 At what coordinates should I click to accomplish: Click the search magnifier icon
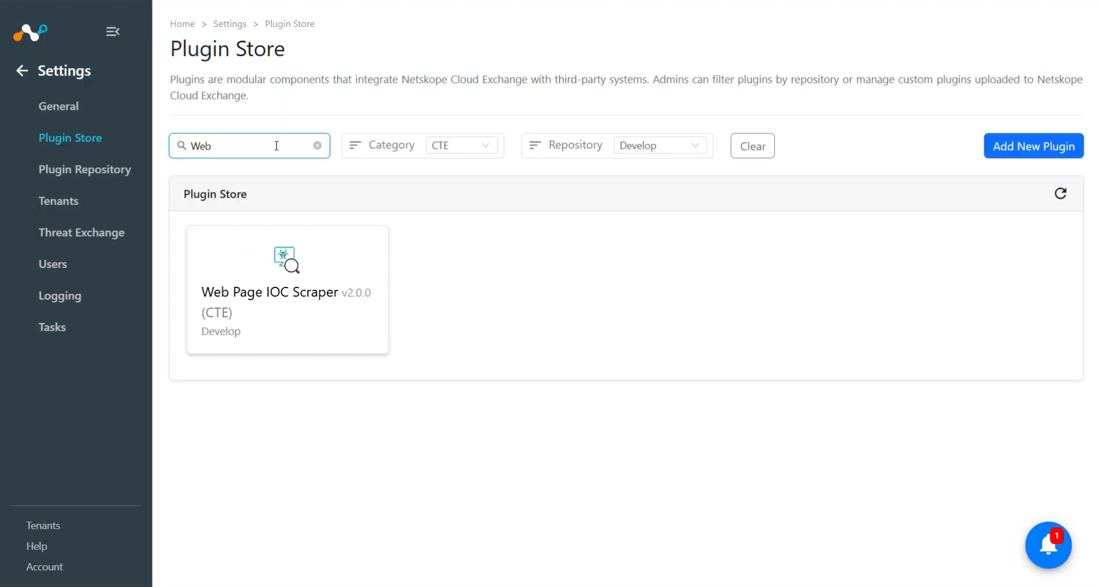182,145
